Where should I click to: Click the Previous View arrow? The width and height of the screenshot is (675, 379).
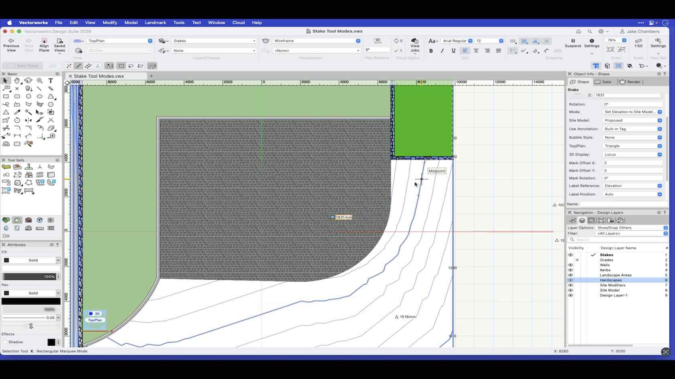pos(11,45)
